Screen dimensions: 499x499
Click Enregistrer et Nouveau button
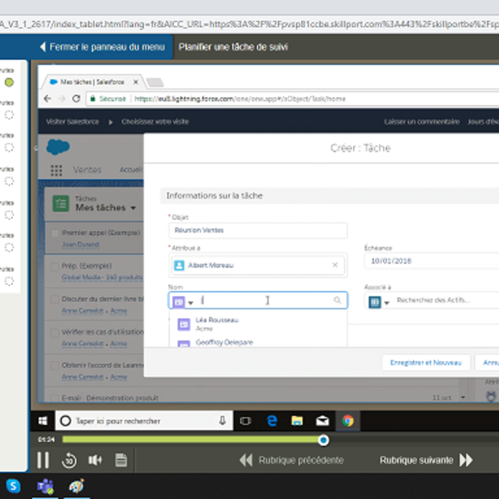(426, 362)
